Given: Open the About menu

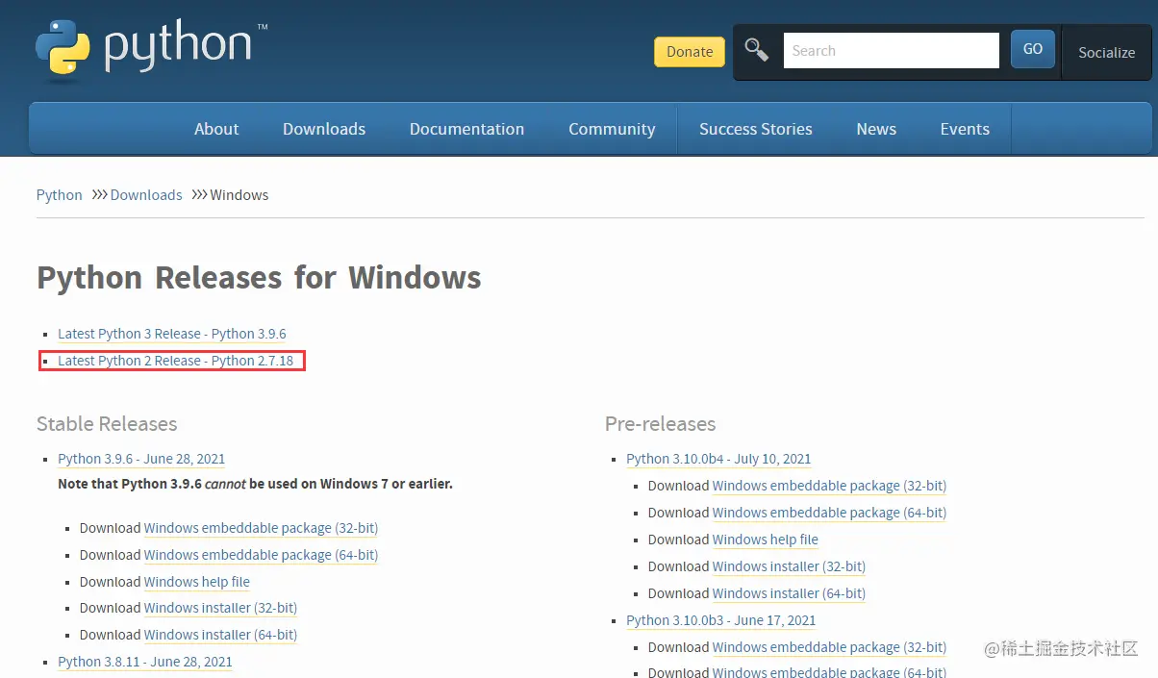Looking at the screenshot, I should (216, 129).
